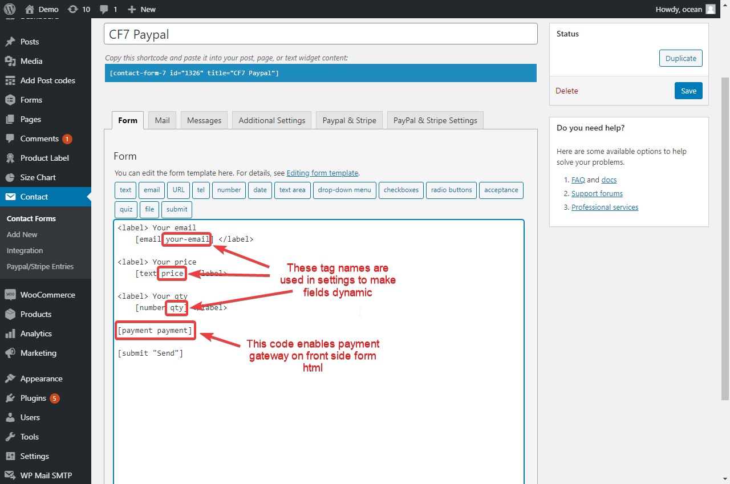Open the Editing form template link
Image resolution: width=730 pixels, height=484 pixels.
(x=322, y=173)
